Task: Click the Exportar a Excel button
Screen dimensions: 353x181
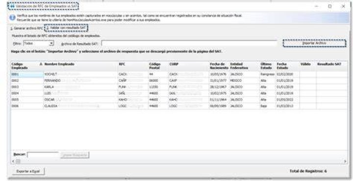Action: click(x=28, y=171)
